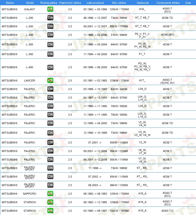Click the 03.1981 -> 02.1983 production dates
The width and height of the screenshot is (196, 215).
point(95,81)
